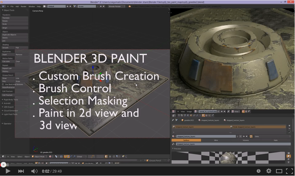The width and height of the screenshot is (295, 176).
Task: Seek using the video progress bar
Action: 148,165
